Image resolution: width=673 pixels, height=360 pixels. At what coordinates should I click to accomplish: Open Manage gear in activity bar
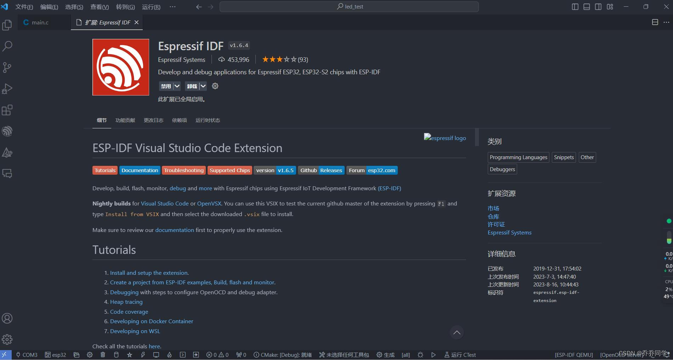point(7,339)
